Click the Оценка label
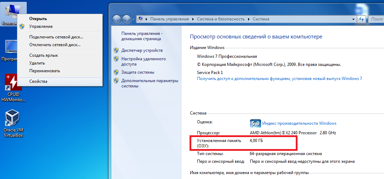 [204, 122]
